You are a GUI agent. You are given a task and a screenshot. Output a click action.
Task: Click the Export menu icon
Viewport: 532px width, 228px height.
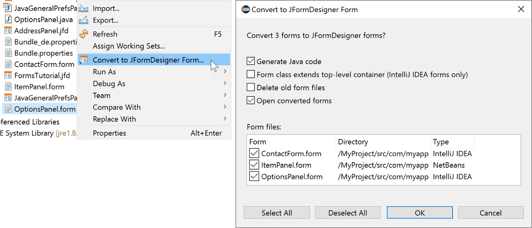pos(84,20)
